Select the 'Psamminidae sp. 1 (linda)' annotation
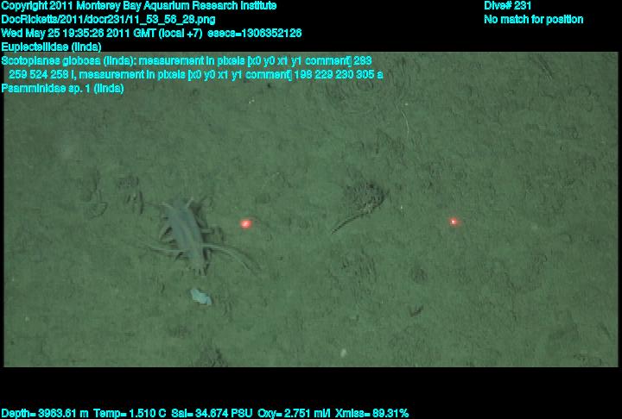Viewport: 622px width, 419px height. pos(62,88)
